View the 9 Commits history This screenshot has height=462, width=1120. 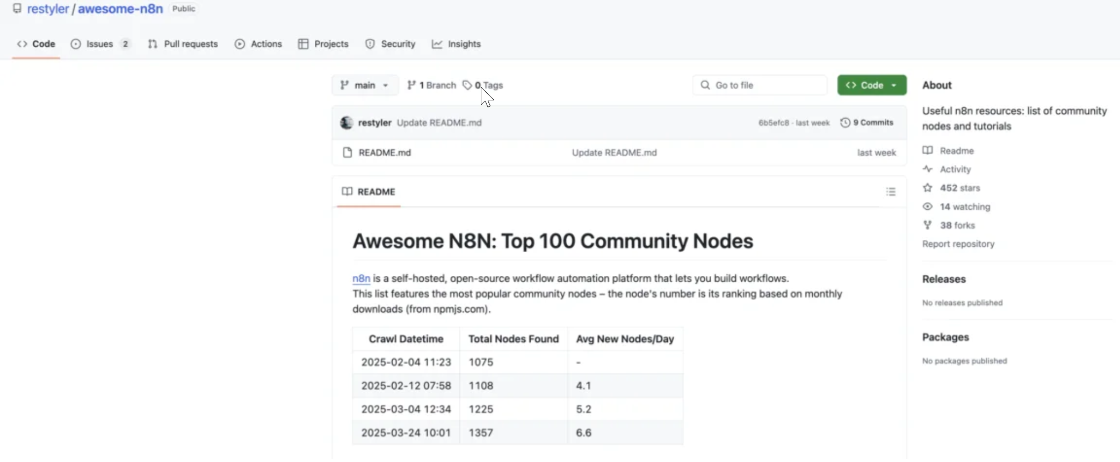point(867,123)
